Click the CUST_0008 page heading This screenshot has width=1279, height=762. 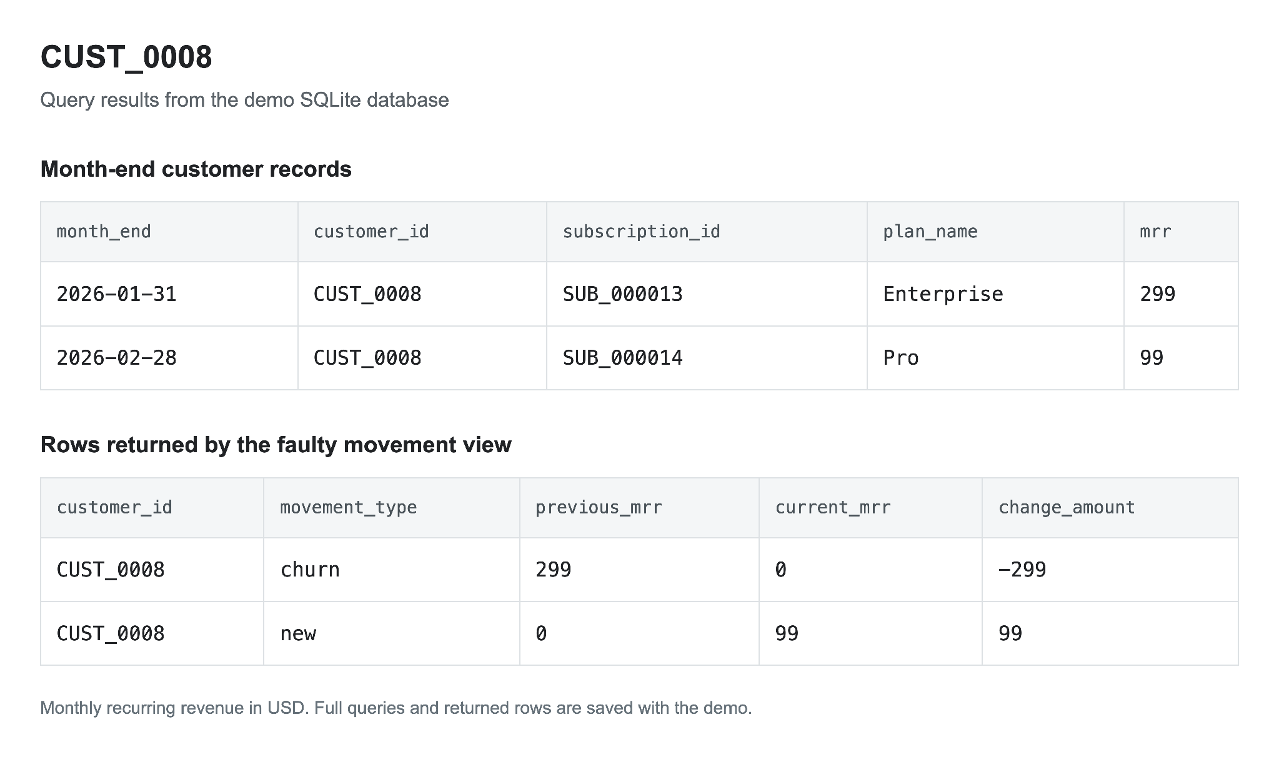point(126,57)
